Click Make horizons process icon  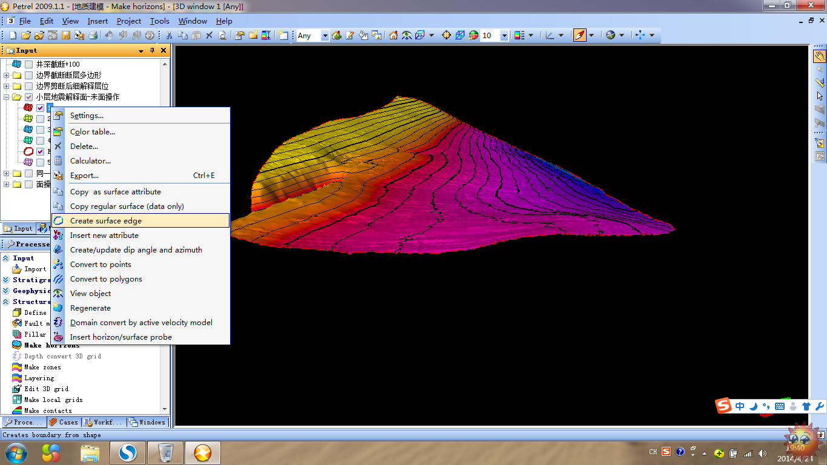pos(17,345)
